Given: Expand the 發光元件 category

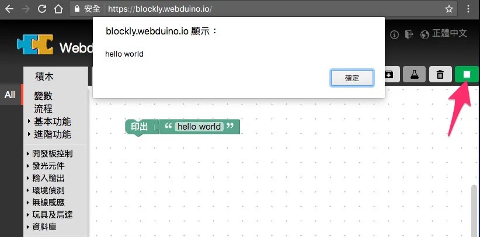Looking at the screenshot, I should click(46, 166).
